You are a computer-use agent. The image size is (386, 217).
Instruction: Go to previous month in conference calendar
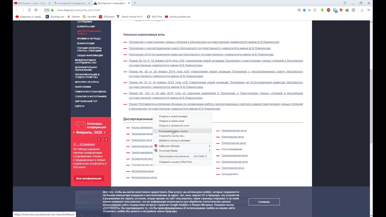coord(74,132)
